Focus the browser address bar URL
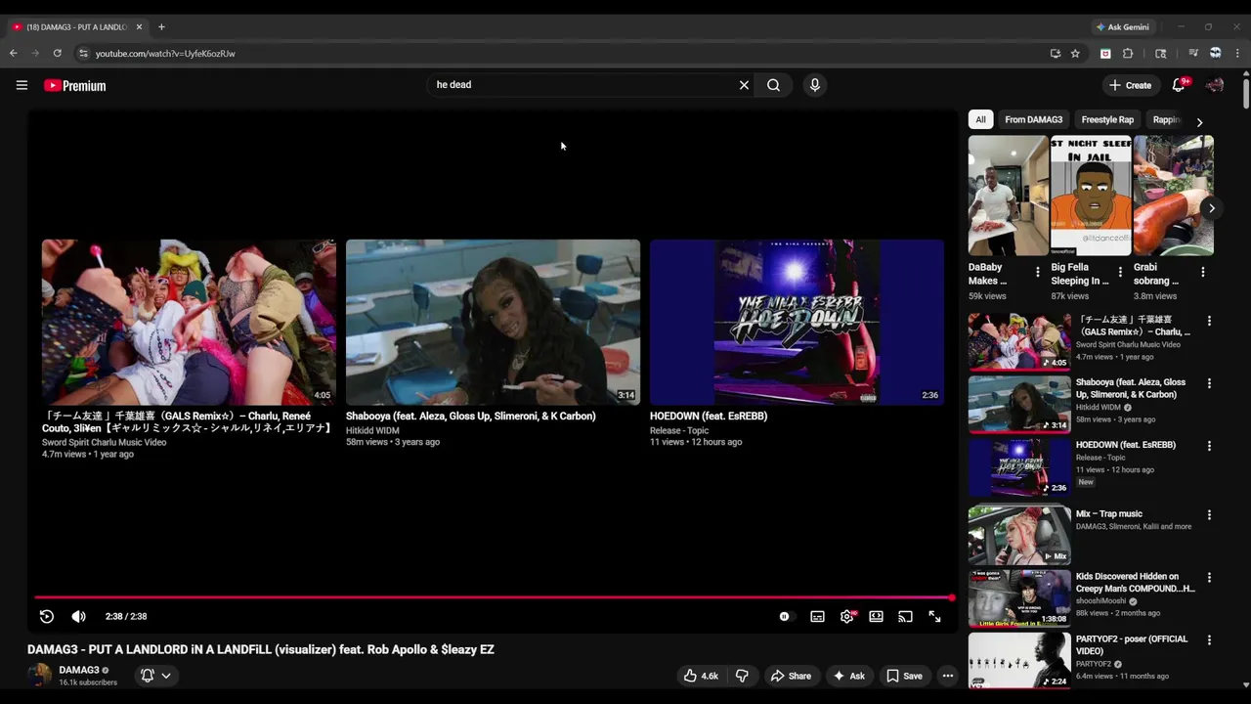Image resolution: width=1251 pixels, height=704 pixels. 165,54
